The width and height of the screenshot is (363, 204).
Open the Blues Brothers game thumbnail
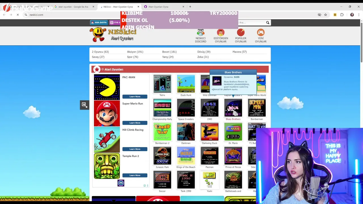[x=233, y=108]
